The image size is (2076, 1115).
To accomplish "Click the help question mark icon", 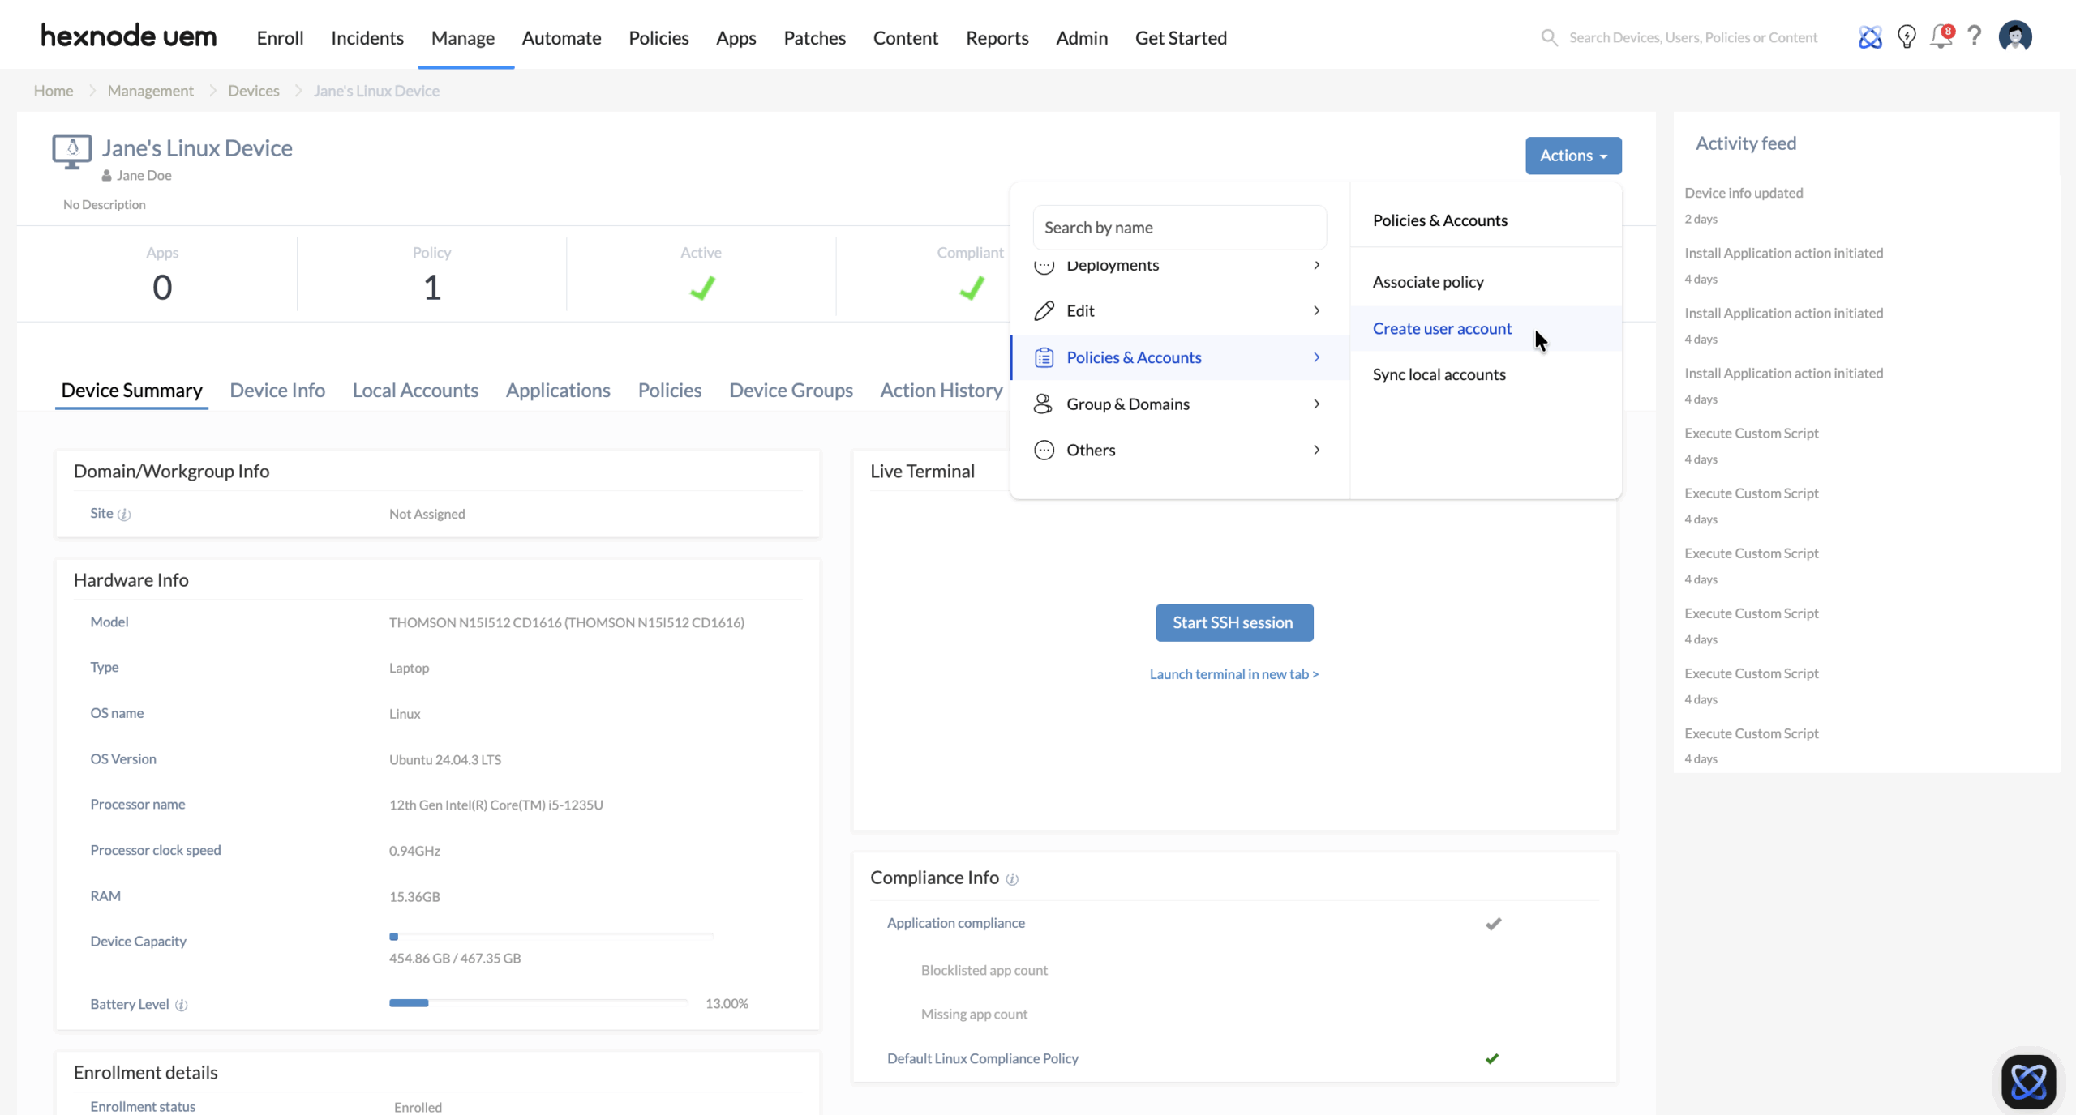I will [x=1975, y=36].
